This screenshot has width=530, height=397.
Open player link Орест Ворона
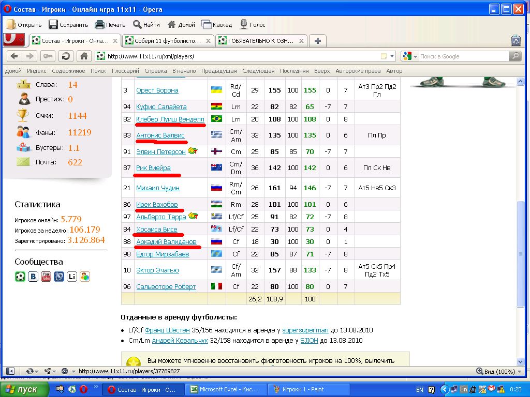[x=157, y=90]
